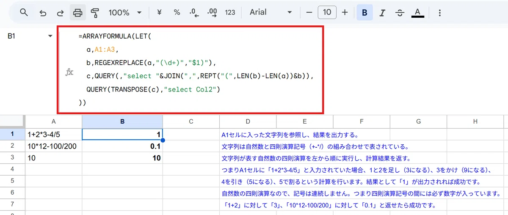Click the "select Col2" formula line
The width and height of the screenshot is (508, 215).
[154, 89]
